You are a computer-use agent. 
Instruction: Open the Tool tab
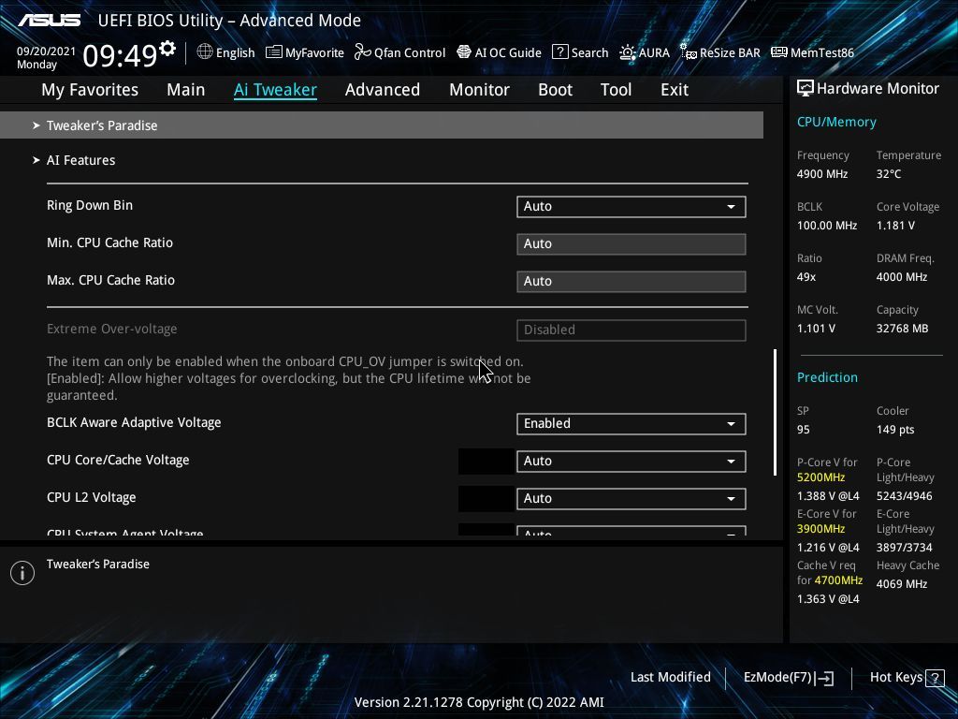(x=616, y=90)
